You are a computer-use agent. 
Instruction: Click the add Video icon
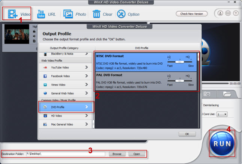pyautogui.click(x=13, y=14)
